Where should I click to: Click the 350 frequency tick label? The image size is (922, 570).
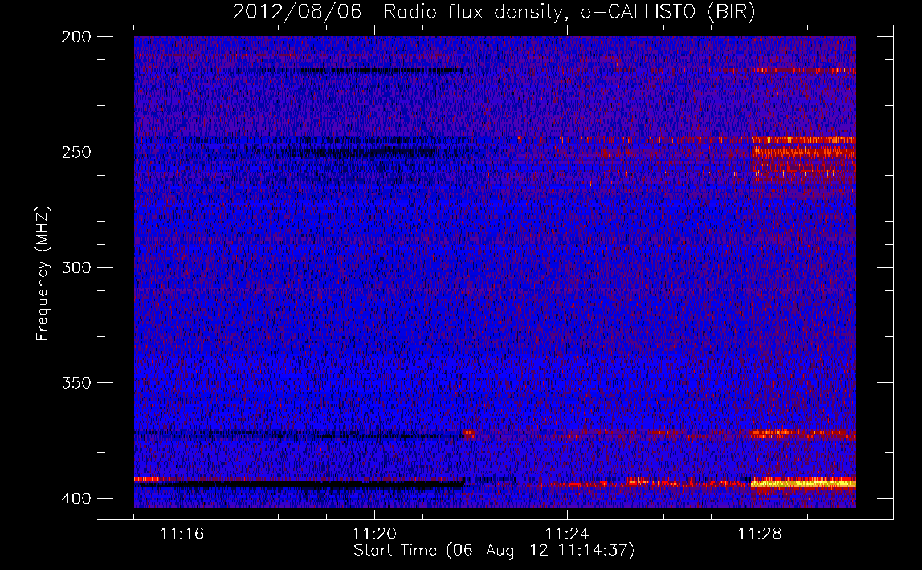click(x=76, y=382)
